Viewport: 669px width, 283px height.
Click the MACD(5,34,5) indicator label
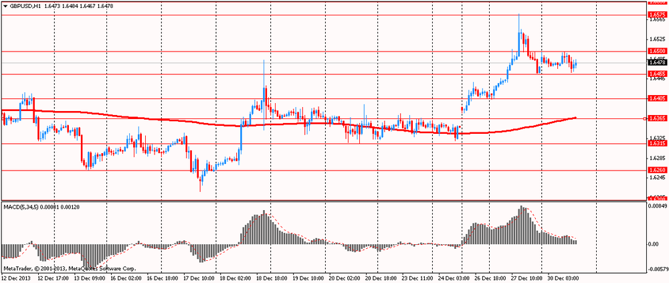coord(21,207)
